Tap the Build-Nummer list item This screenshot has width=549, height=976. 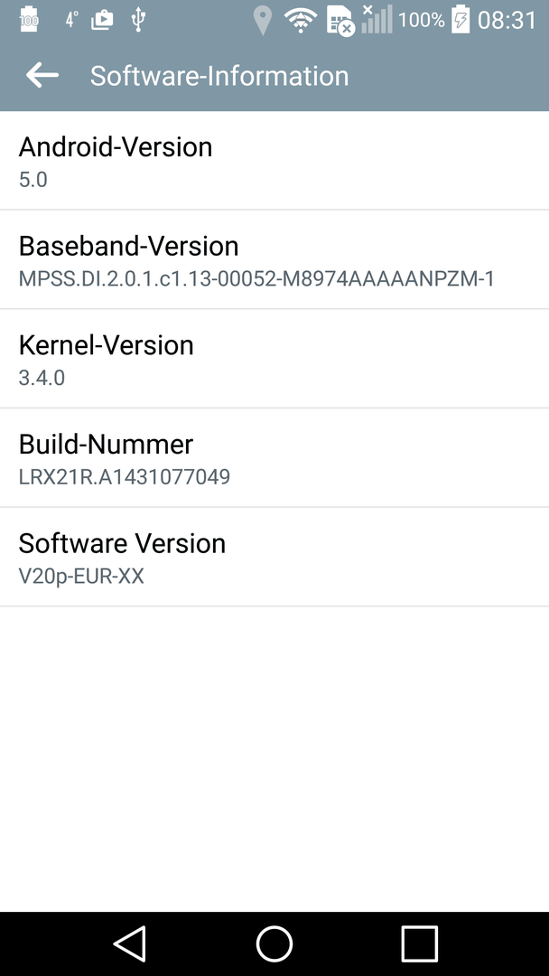[x=274, y=457]
